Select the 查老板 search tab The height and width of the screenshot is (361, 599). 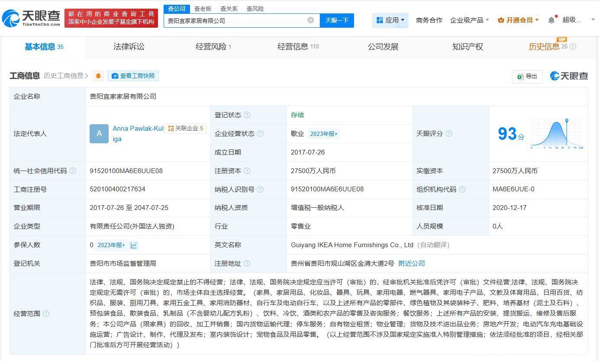203,9
